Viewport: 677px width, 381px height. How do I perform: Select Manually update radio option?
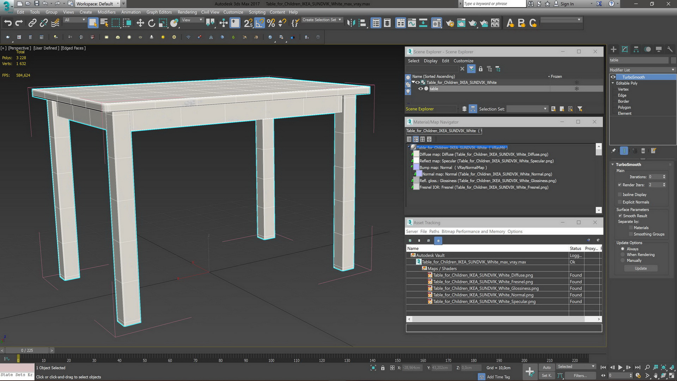click(623, 261)
